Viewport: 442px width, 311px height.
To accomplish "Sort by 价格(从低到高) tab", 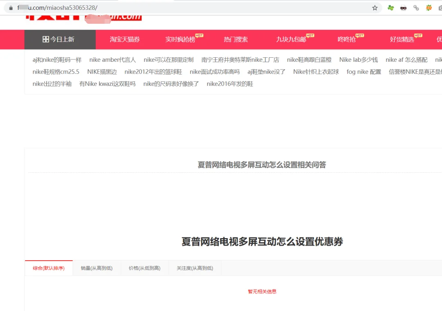I will (144, 268).
